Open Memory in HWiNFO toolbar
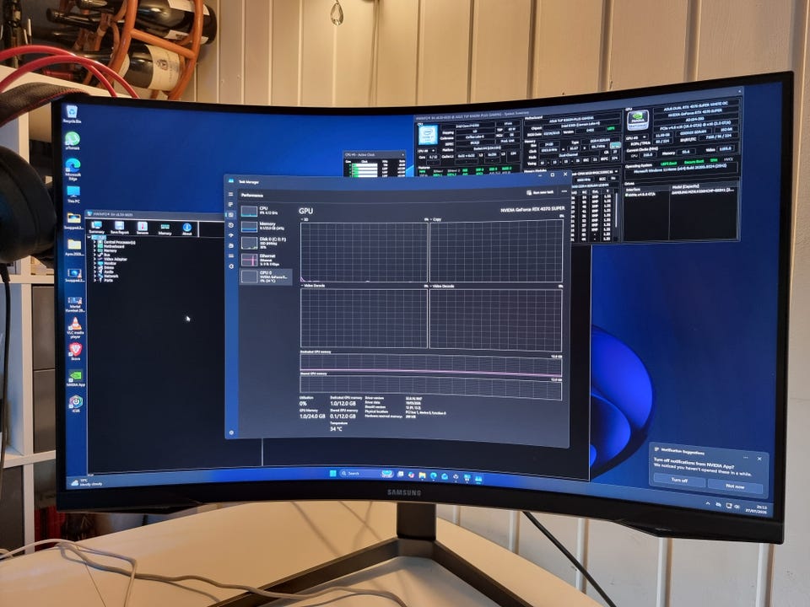The image size is (810, 607). [x=165, y=228]
